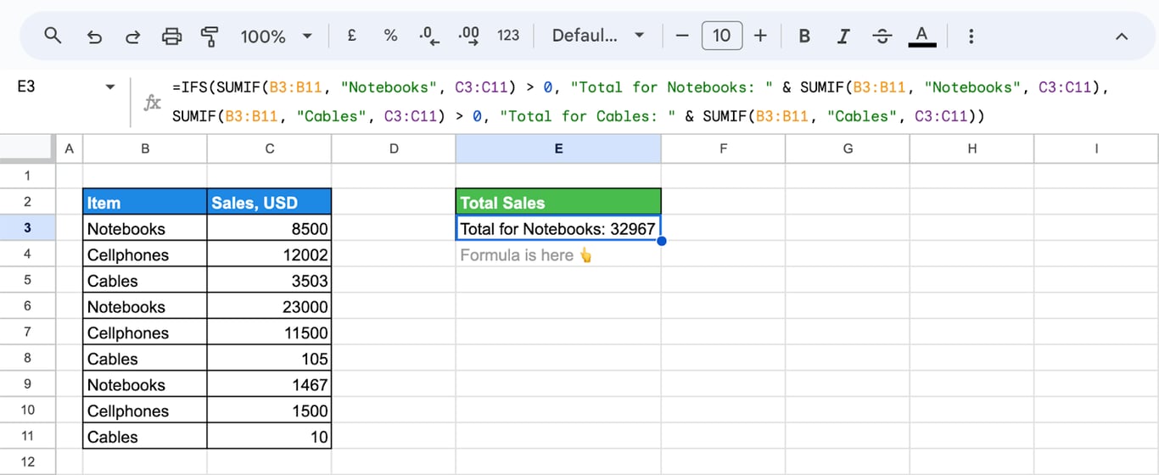Decrease decimal places
The height and width of the screenshot is (475, 1159).
[429, 36]
